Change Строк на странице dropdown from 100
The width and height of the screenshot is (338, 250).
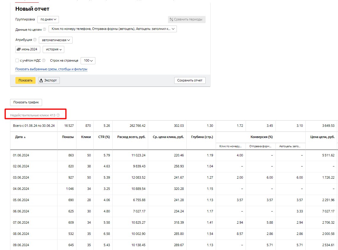pos(88,61)
